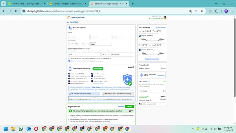Click the And Many More link

(x=98, y=83)
